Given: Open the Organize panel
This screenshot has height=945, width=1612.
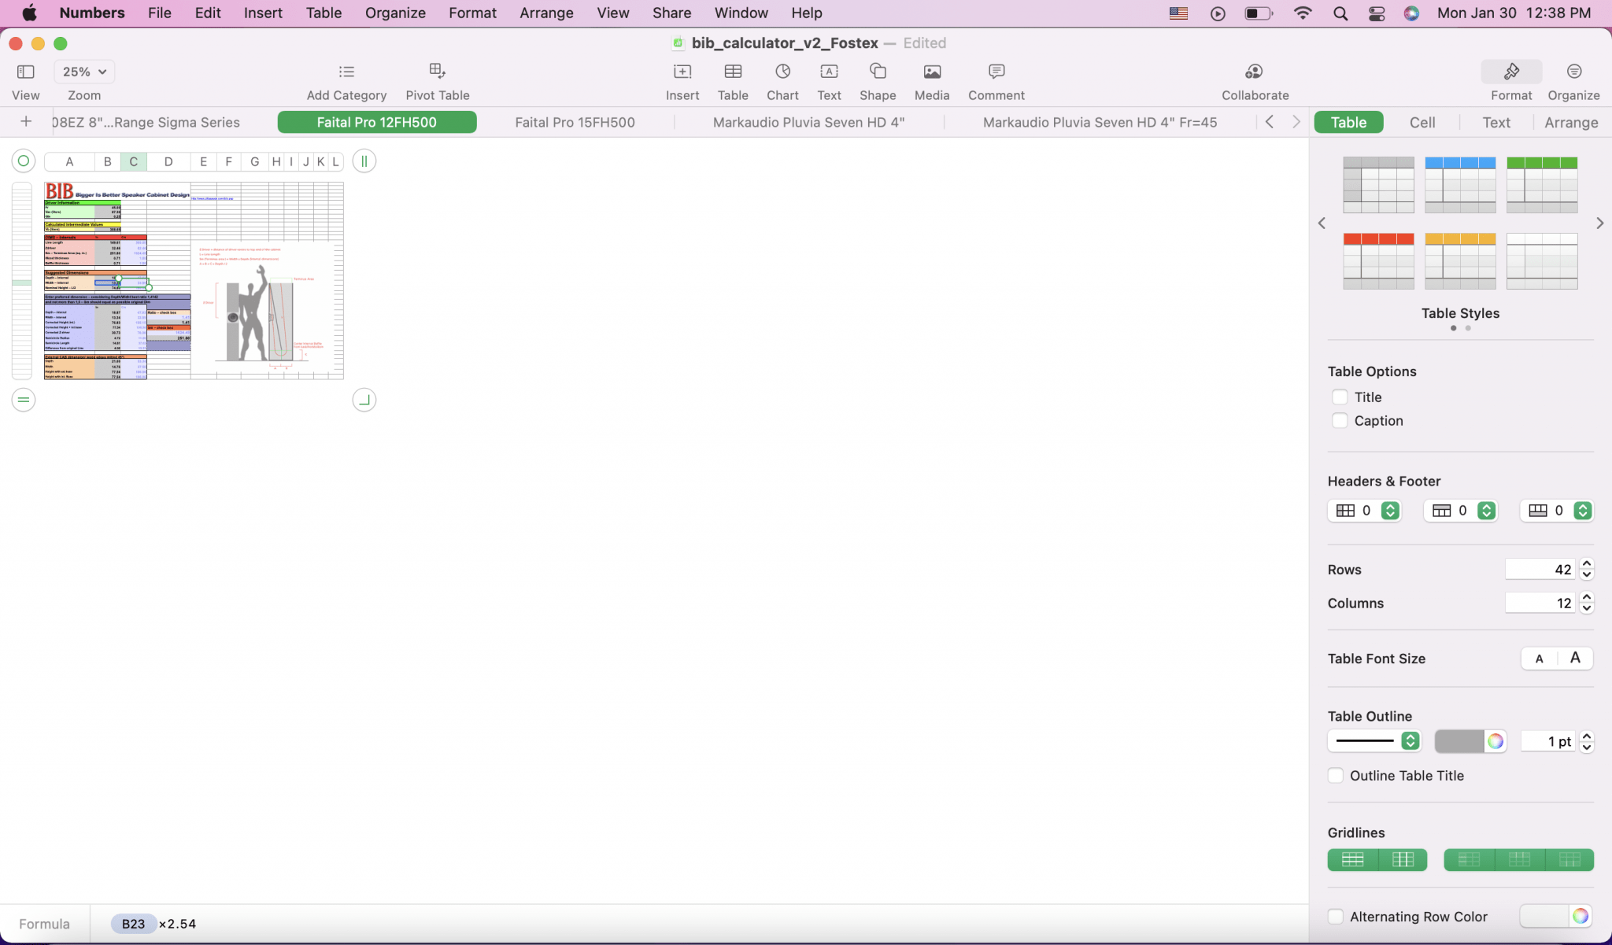Looking at the screenshot, I should 1573,72.
